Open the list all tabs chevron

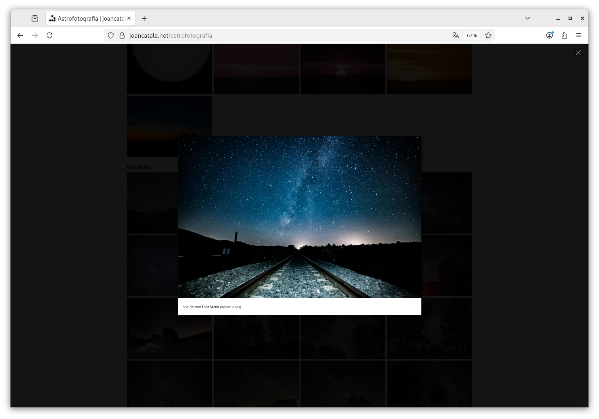528,18
